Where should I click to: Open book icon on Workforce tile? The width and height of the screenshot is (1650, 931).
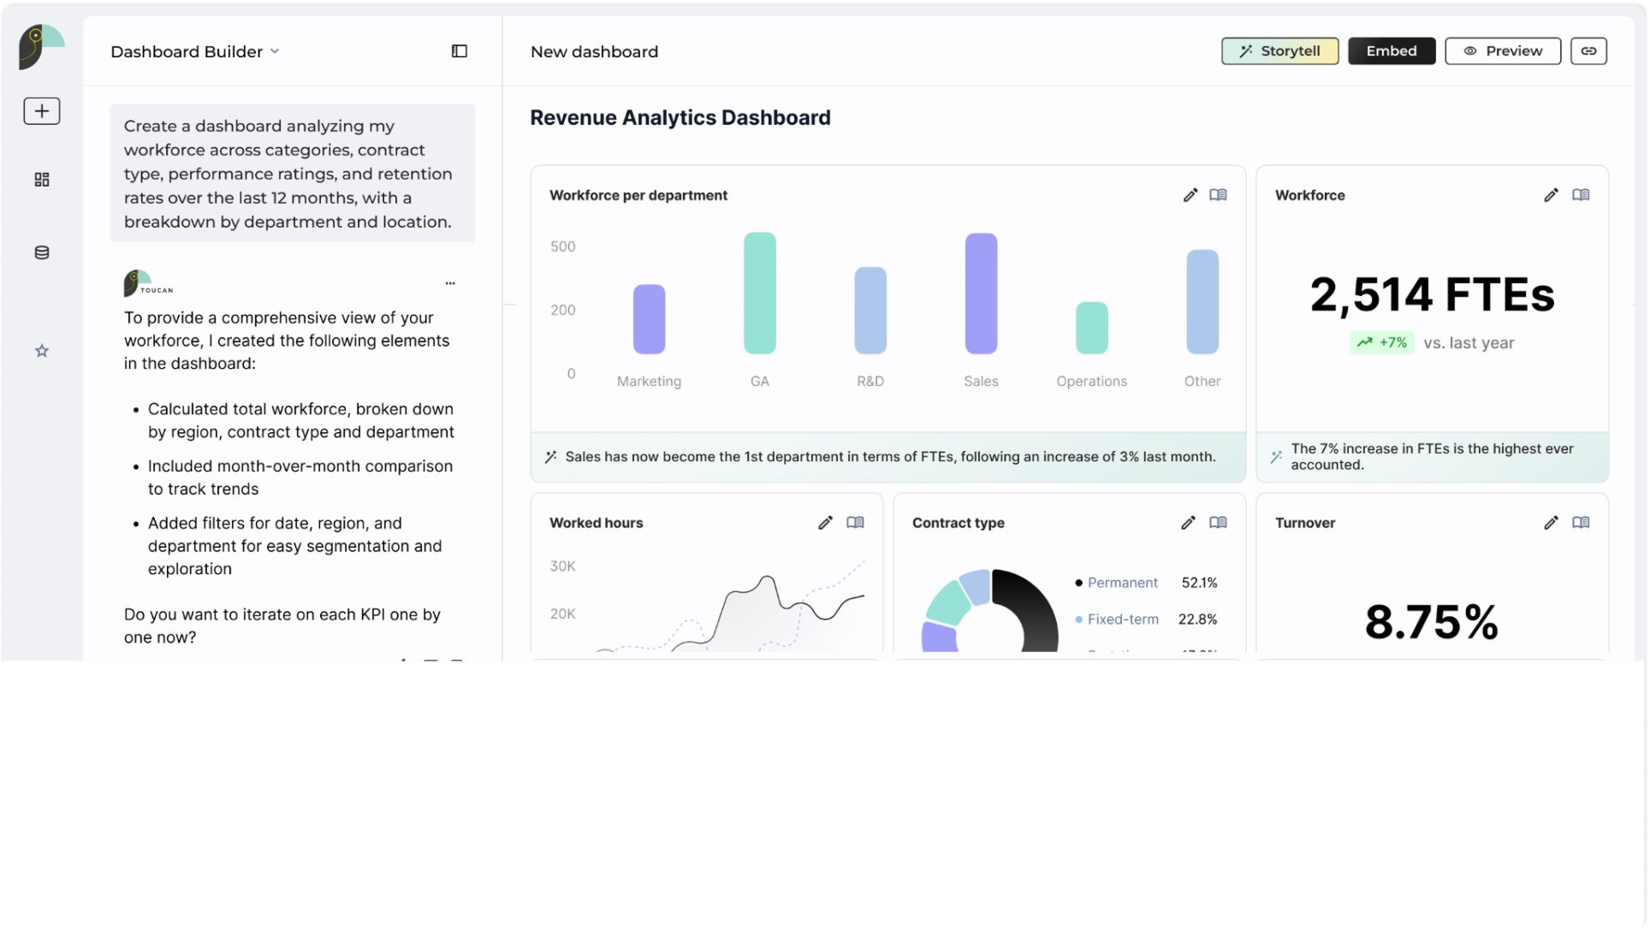[1580, 195]
